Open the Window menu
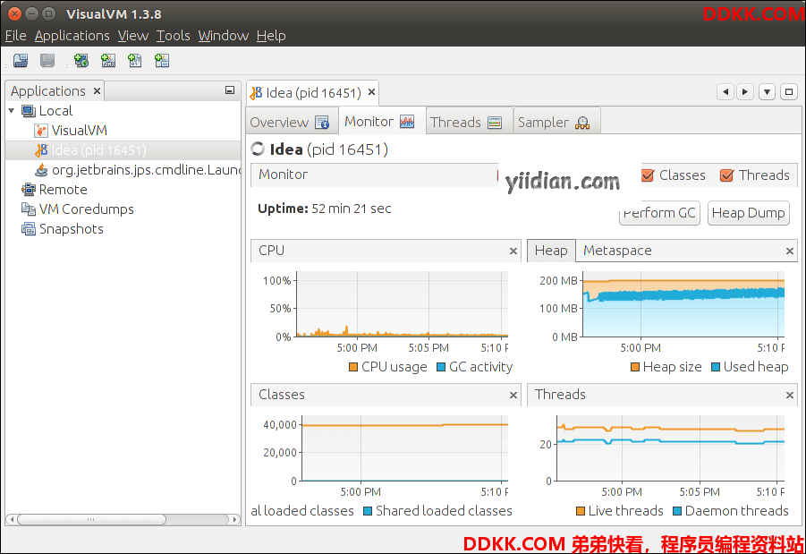 coord(223,36)
